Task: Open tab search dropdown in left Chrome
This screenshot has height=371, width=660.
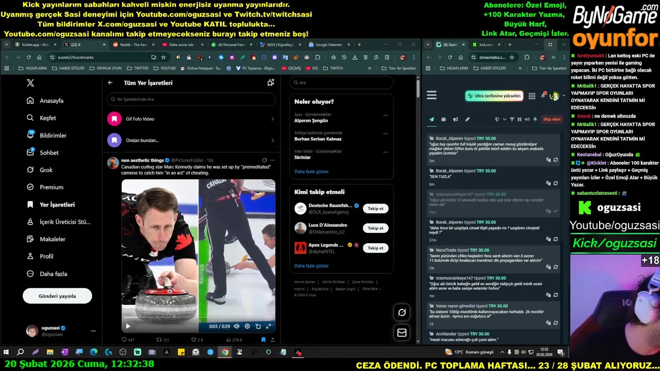Action: pos(7,45)
